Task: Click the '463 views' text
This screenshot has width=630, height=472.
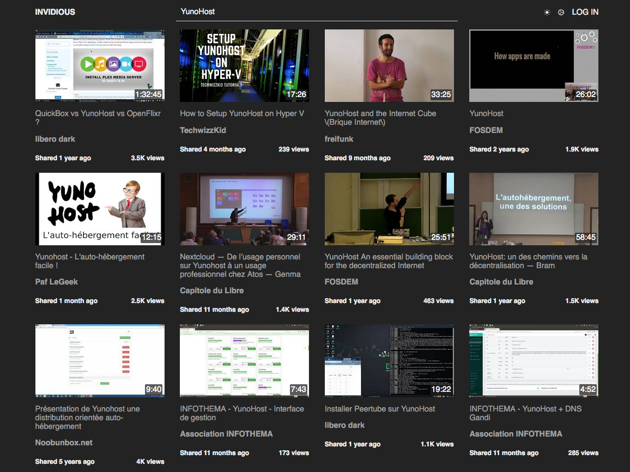Action: 438,301
